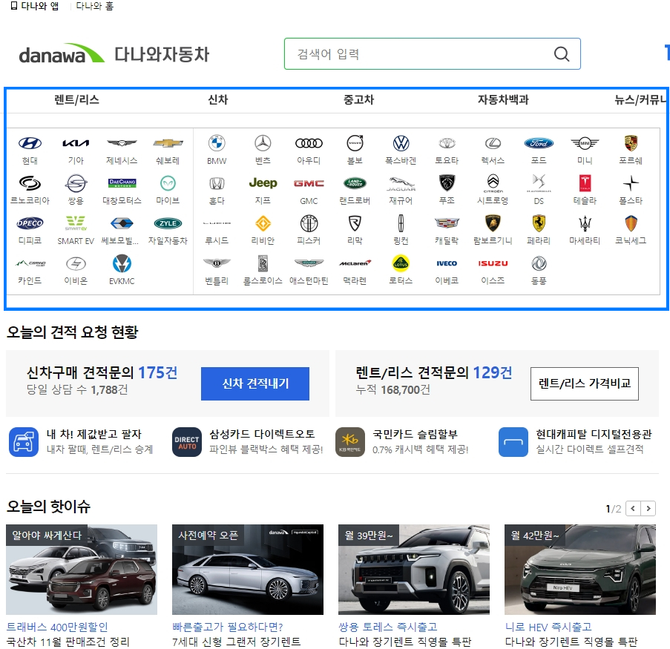The width and height of the screenshot is (670, 649).
Task: Choose the Polestar (폴스타) logo
Action: pyautogui.click(x=631, y=184)
